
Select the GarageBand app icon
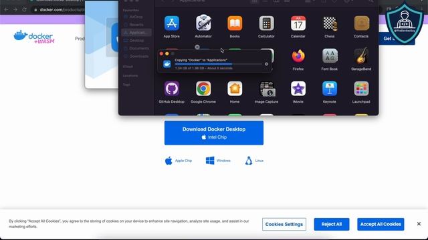tap(361, 56)
